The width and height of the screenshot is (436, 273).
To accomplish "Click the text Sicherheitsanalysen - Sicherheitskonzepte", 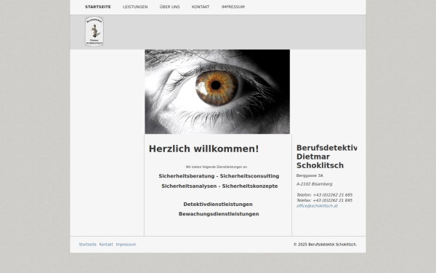I will click(219, 186).
